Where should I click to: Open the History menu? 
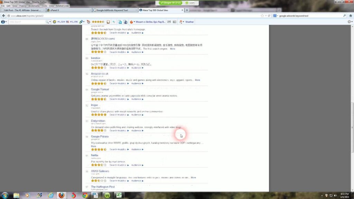22,6
